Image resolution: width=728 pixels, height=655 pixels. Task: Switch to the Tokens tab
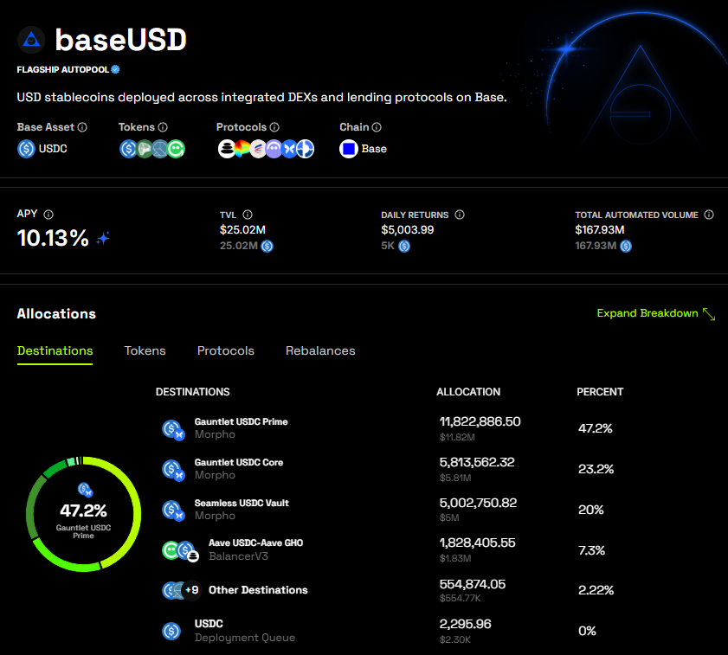[x=145, y=351]
